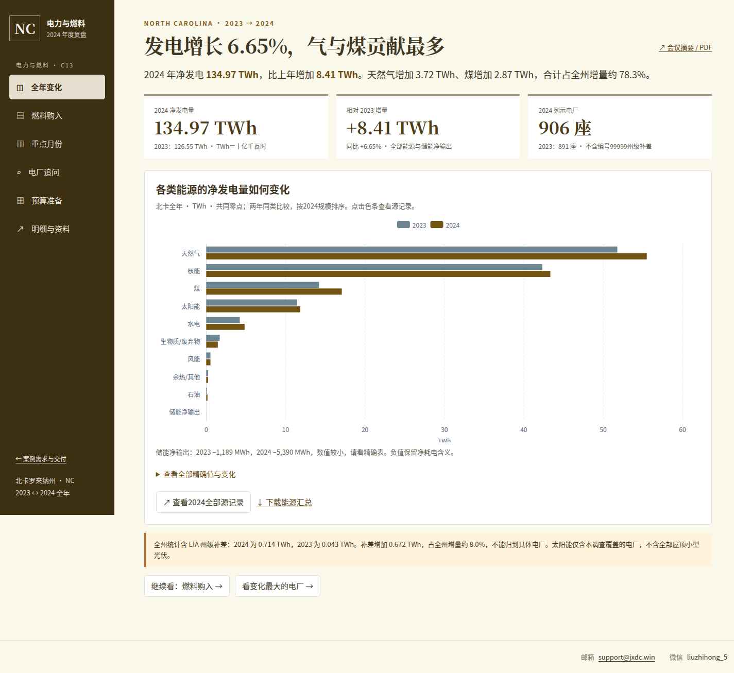The height and width of the screenshot is (673, 734).
Task: Click the 重点月份 sidebar icon
Action: pyautogui.click(x=21, y=144)
